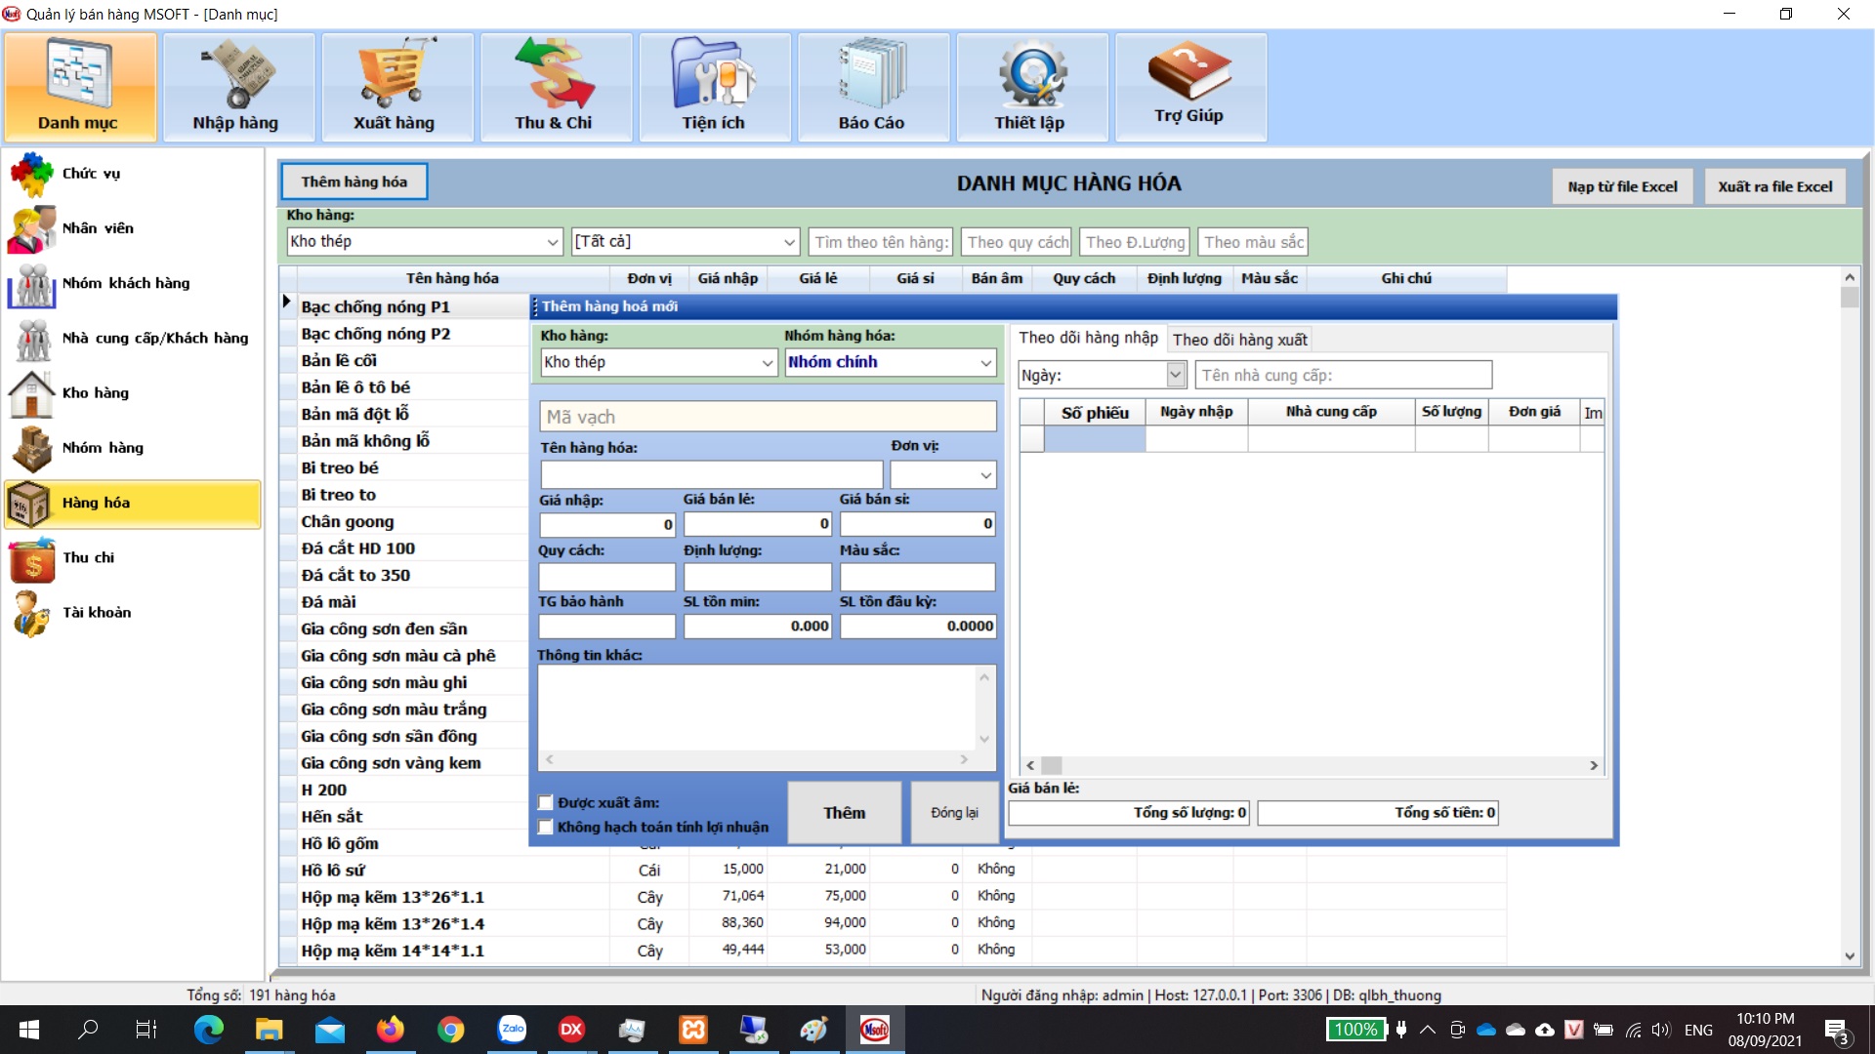Image resolution: width=1875 pixels, height=1054 pixels.
Task: Switch to Theo dõi hàng xuất tab
Action: tap(1239, 340)
